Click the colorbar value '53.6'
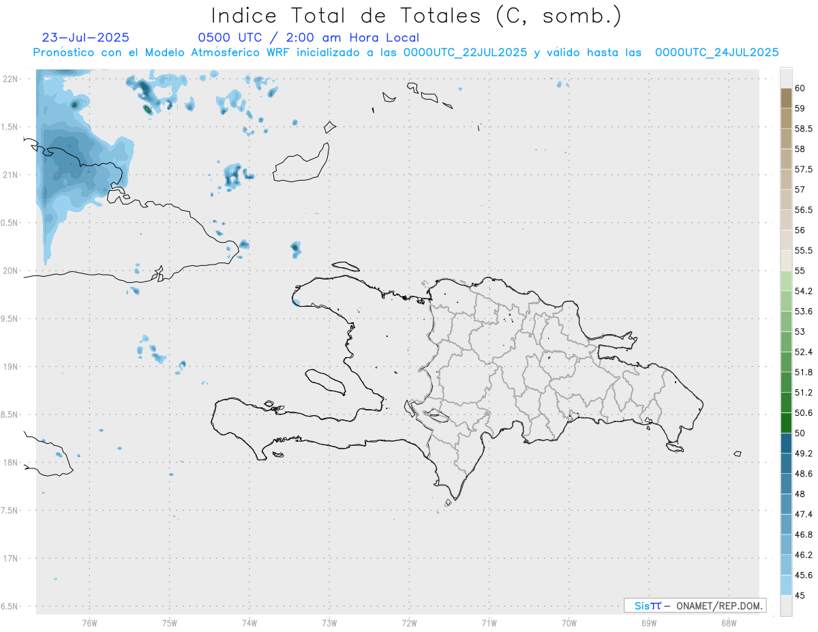The width and height of the screenshot is (818, 632). pos(804,312)
